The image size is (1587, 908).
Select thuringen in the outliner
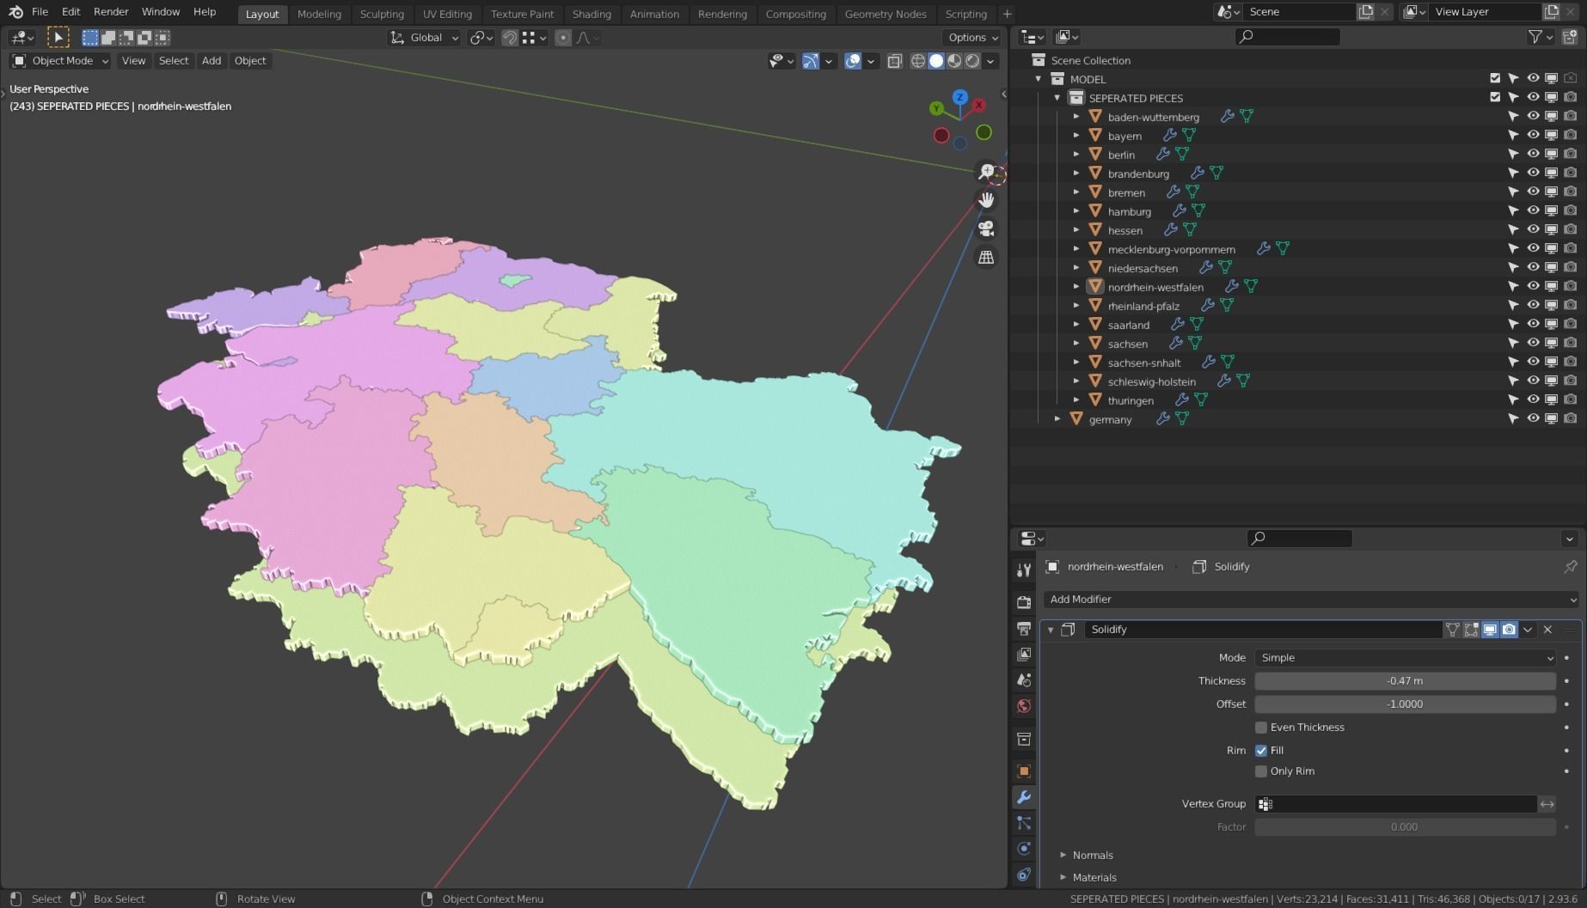[1131, 400]
